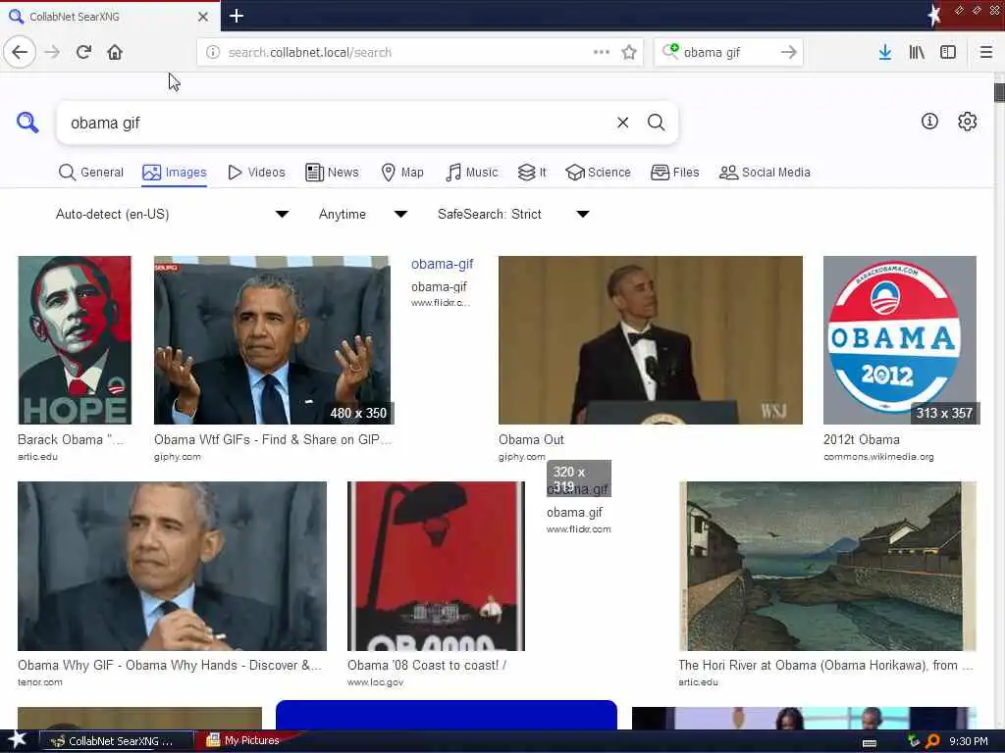Open the Obama Out podium thumbnail
Screen dimensions: 1005x753
pos(651,340)
